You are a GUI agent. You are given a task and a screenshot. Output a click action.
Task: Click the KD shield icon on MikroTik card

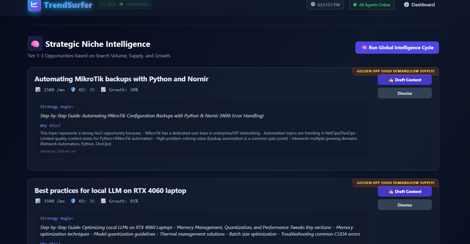[73, 89]
